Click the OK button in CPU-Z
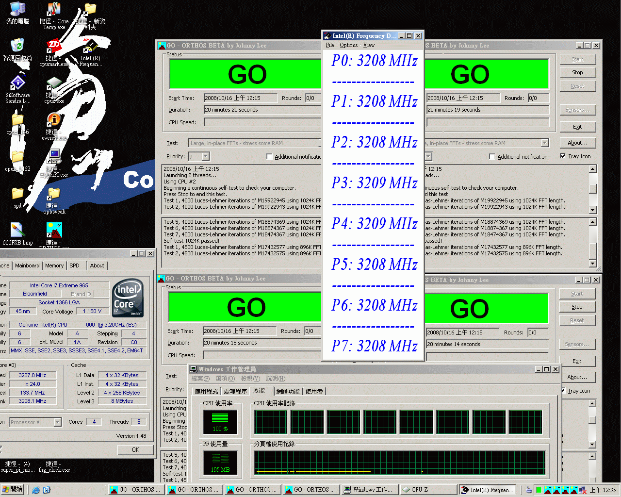The height and width of the screenshot is (497, 621). point(135,450)
